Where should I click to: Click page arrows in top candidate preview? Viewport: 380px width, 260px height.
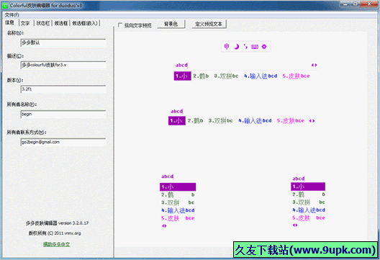click(314, 65)
